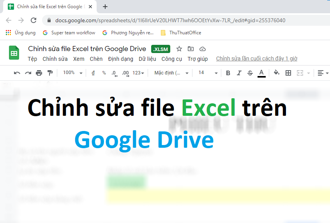
Task: Click the browser address bar URL
Action: click(x=168, y=20)
